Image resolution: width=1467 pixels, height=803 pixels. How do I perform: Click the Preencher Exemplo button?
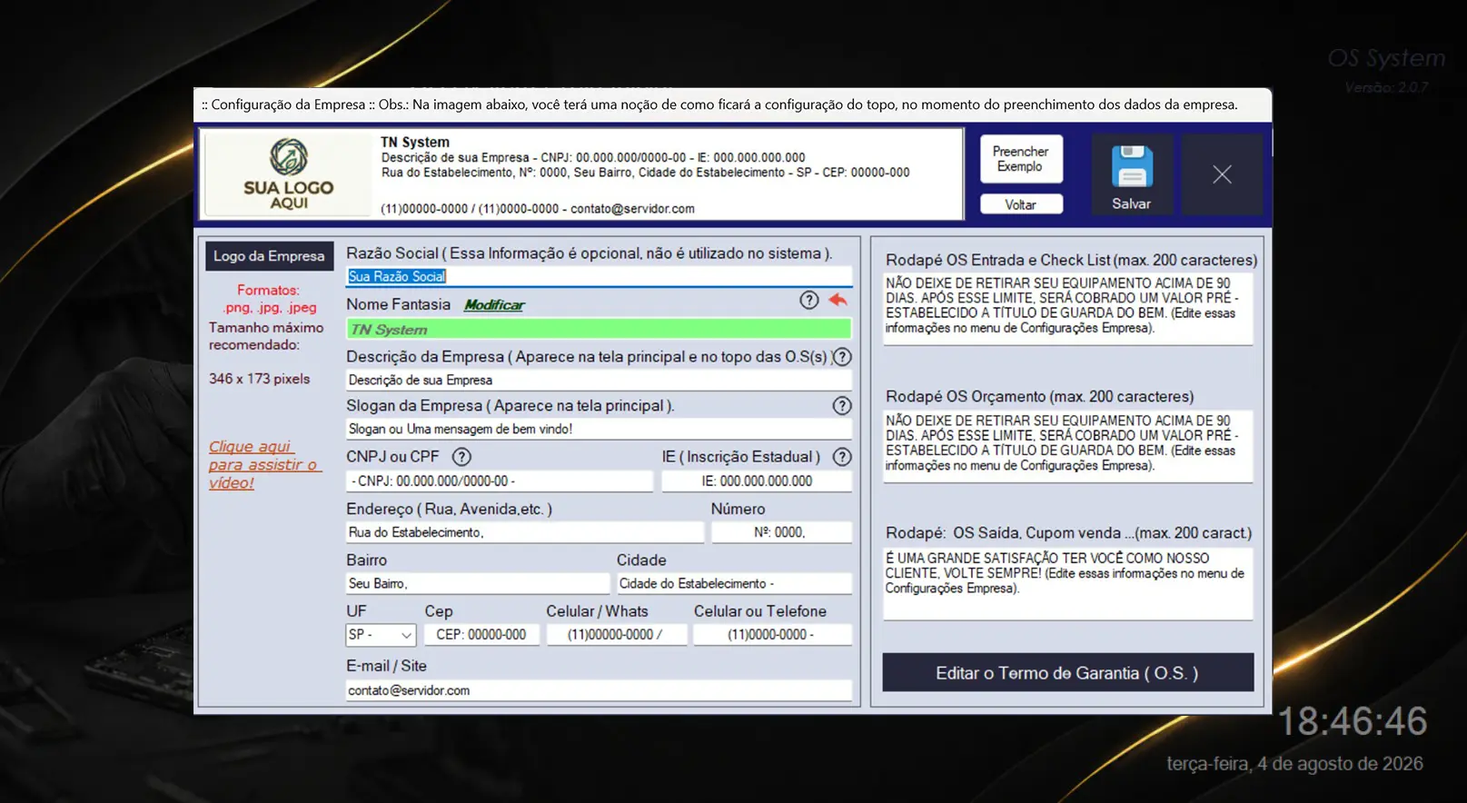(1020, 159)
